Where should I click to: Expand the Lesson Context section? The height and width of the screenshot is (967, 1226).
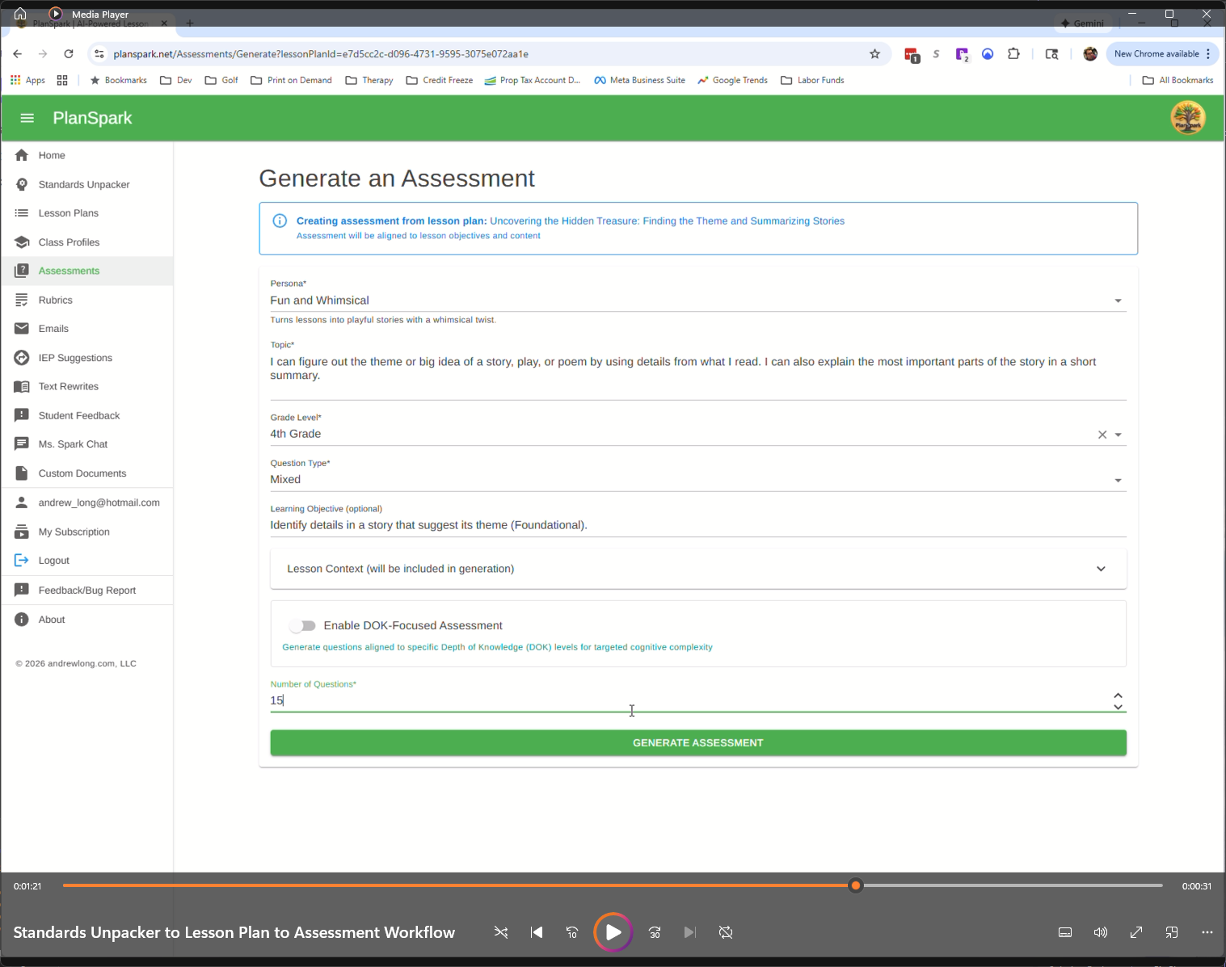click(1101, 569)
